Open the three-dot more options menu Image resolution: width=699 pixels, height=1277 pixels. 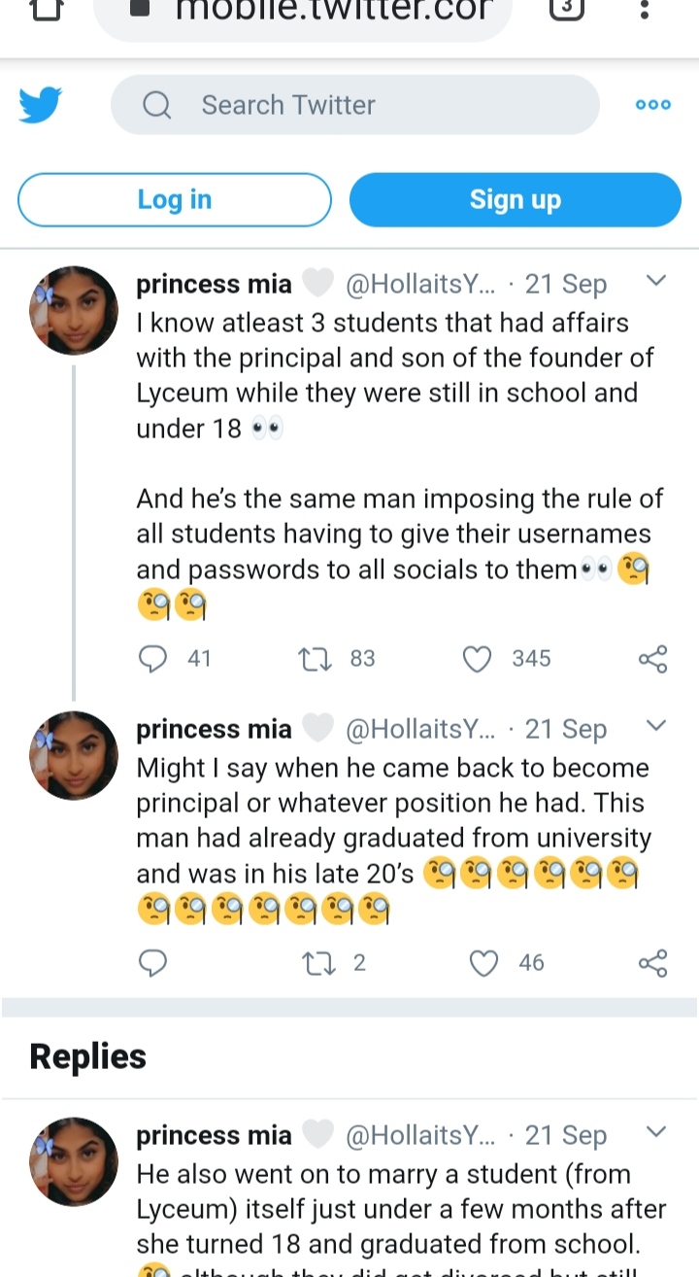[x=653, y=105]
